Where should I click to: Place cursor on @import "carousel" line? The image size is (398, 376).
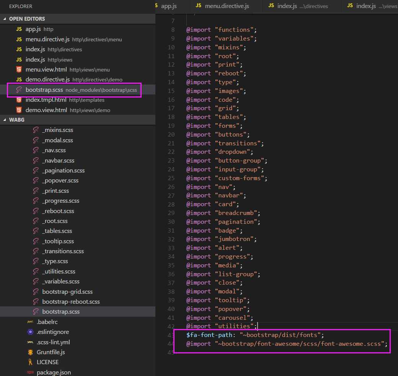click(x=220, y=317)
